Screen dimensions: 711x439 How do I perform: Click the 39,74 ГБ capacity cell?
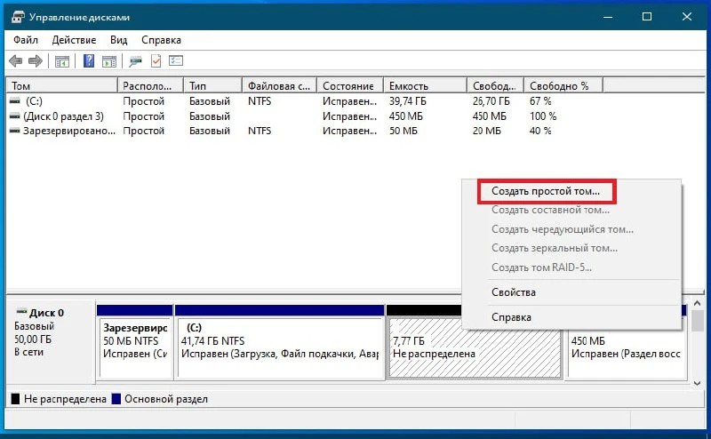(x=408, y=101)
